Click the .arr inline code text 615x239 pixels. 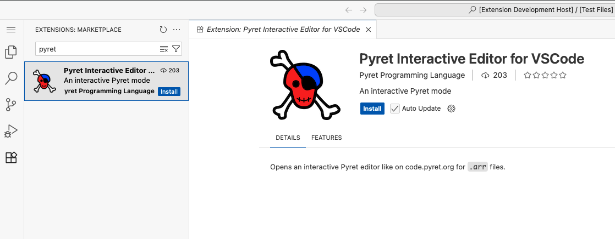[x=477, y=167]
